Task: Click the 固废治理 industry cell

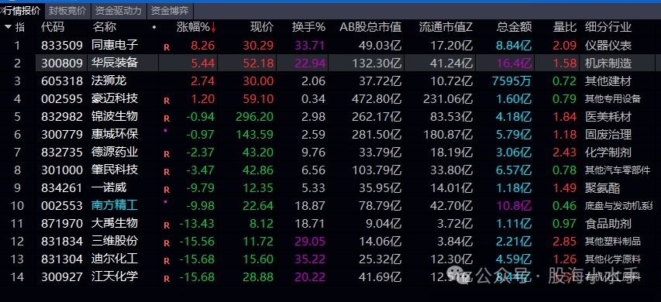Action: click(608, 135)
